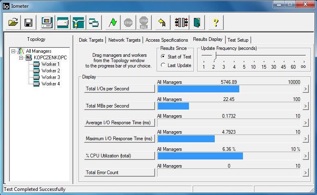Select Results Display tab

point(208,39)
